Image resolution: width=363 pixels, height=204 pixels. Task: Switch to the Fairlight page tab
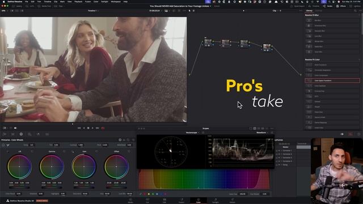[x=216, y=201]
